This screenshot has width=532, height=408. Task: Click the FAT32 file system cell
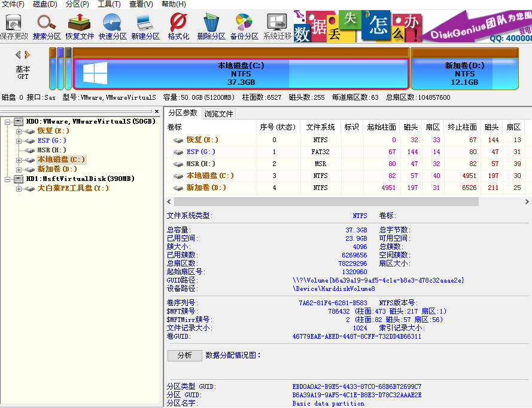click(320, 152)
